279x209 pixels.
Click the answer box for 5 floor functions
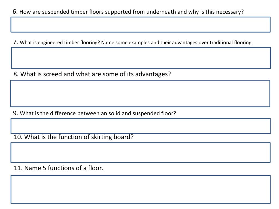point(141,189)
